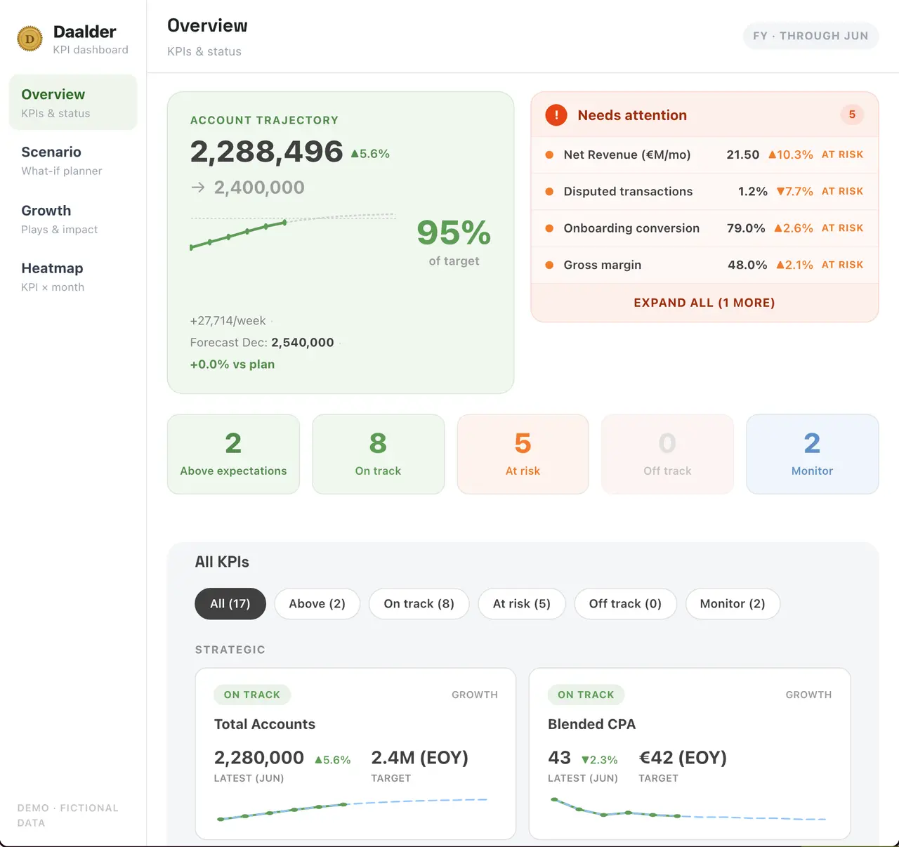The image size is (899, 847).
Task: Click the AT RISK label for Gross margin
Action: [843, 265]
